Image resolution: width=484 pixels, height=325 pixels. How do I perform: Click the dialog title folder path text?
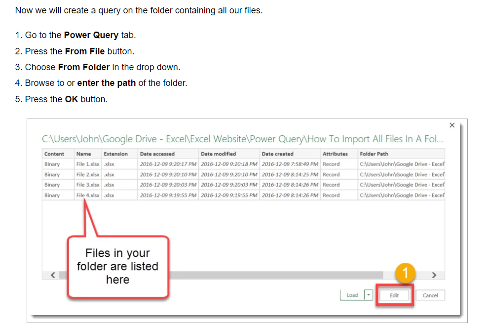(242, 139)
